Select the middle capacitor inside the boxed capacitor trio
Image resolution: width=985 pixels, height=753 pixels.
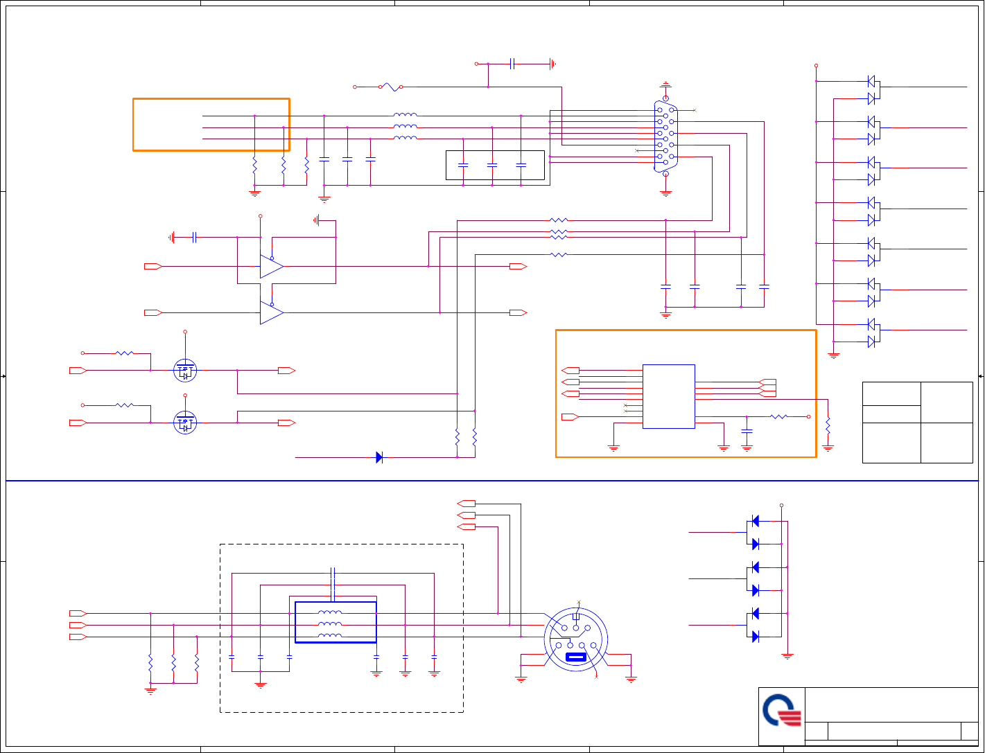coord(492,165)
